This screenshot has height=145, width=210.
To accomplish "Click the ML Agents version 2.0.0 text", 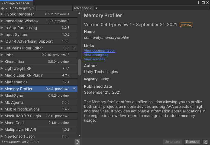I will pyautogui.click(x=66, y=102).
